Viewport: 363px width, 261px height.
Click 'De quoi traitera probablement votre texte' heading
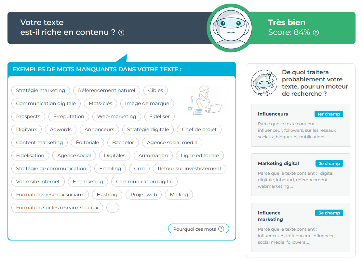pyautogui.click(x=315, y=83)
